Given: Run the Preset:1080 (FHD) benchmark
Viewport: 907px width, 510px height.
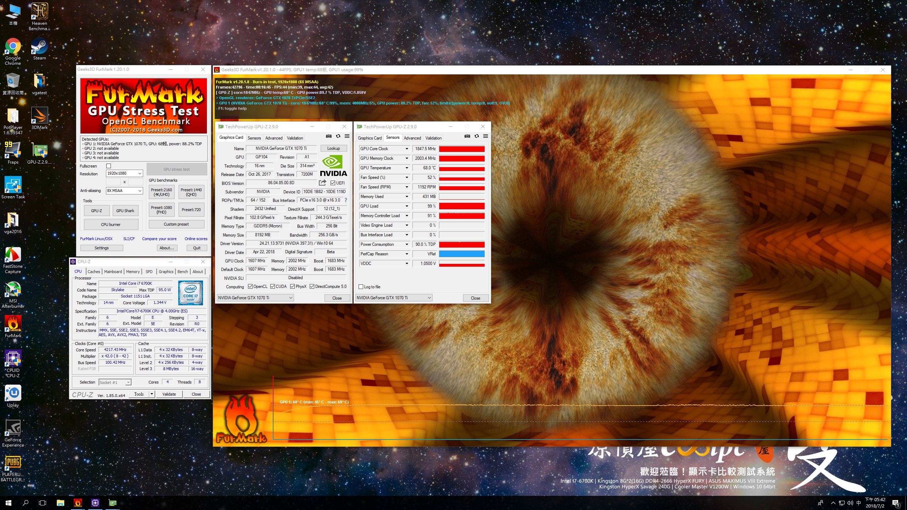Looking at the screenshot, I should pyautogui.click(x=162, y=210).
